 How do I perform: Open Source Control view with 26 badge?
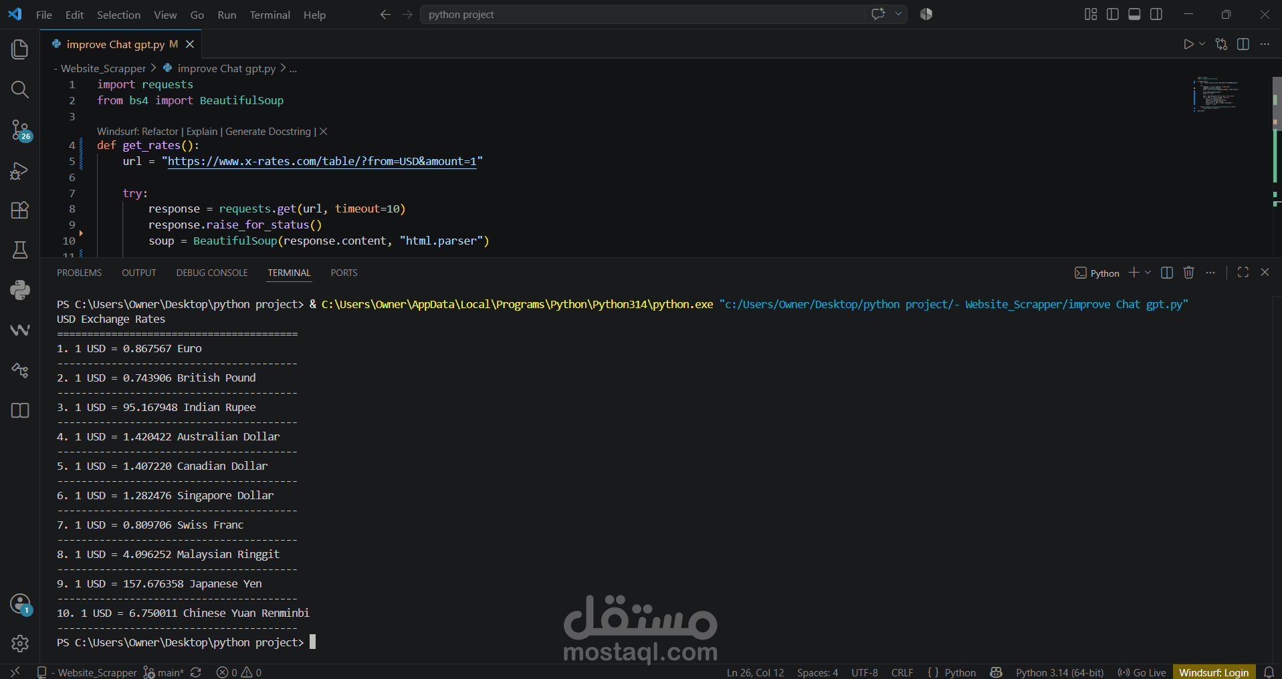pyautogui.click(x=20, y=130)
